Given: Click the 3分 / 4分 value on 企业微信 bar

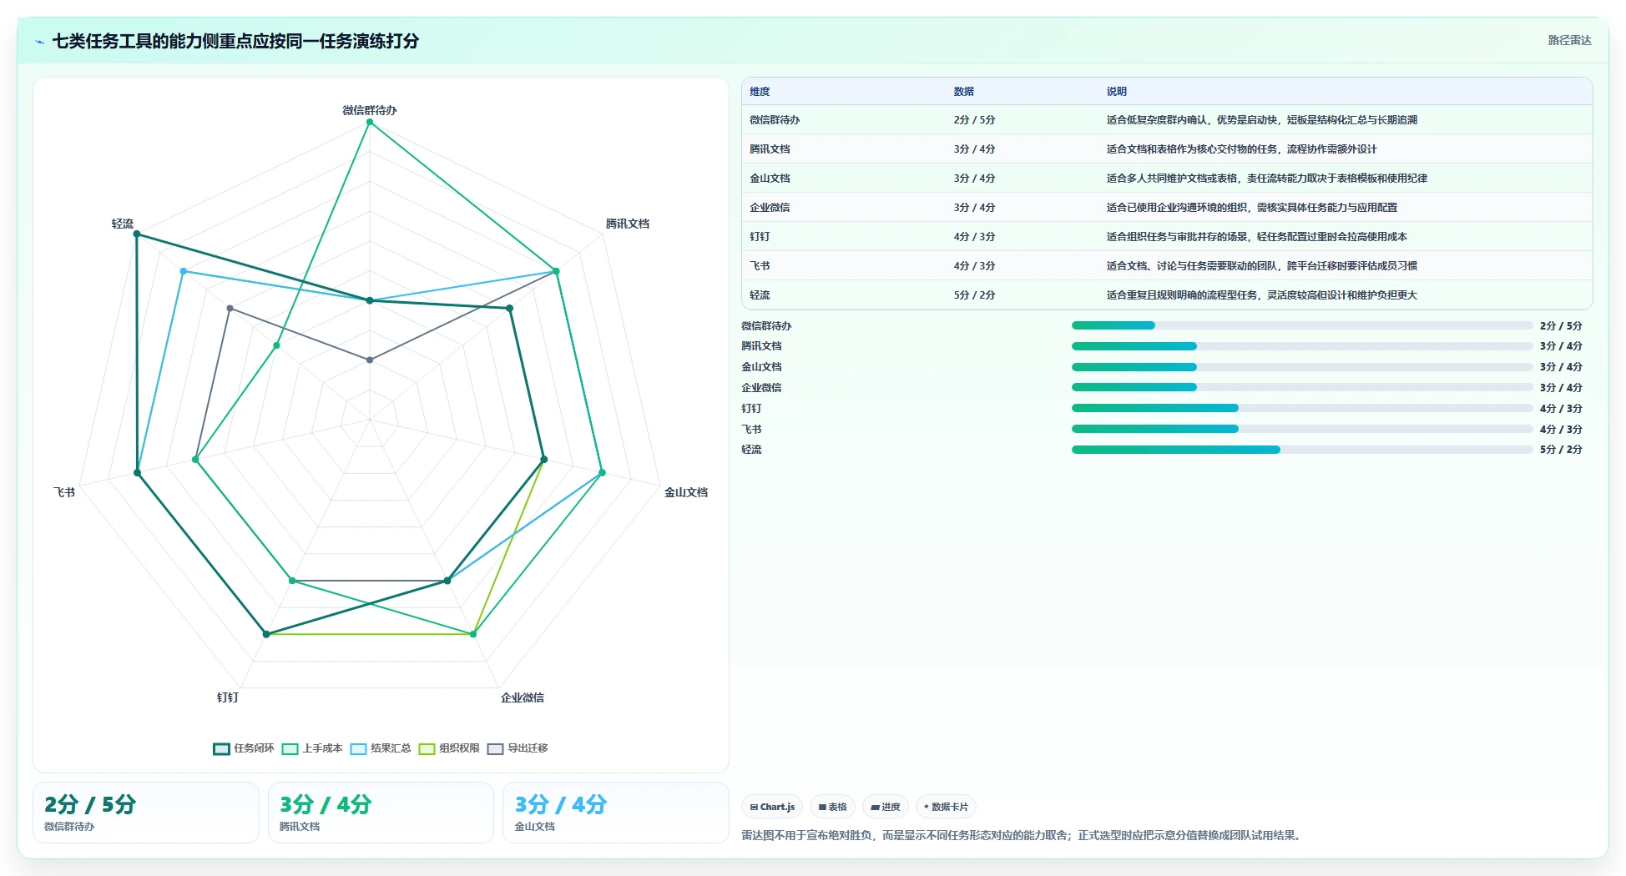Looking at the screenshot, I should click(x=1561, y=388).
